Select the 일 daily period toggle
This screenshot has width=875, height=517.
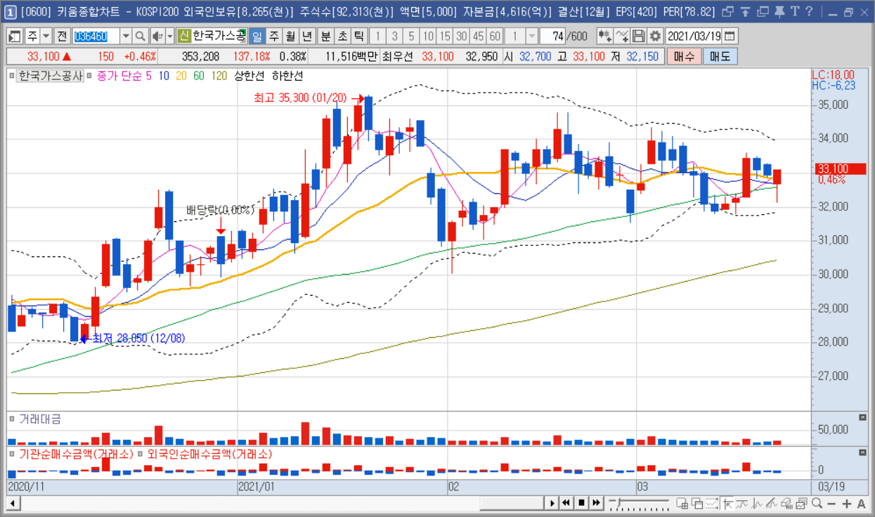[257, 37]
